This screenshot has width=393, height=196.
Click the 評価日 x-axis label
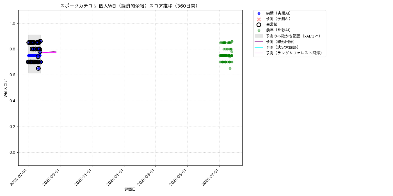(130, 189)
